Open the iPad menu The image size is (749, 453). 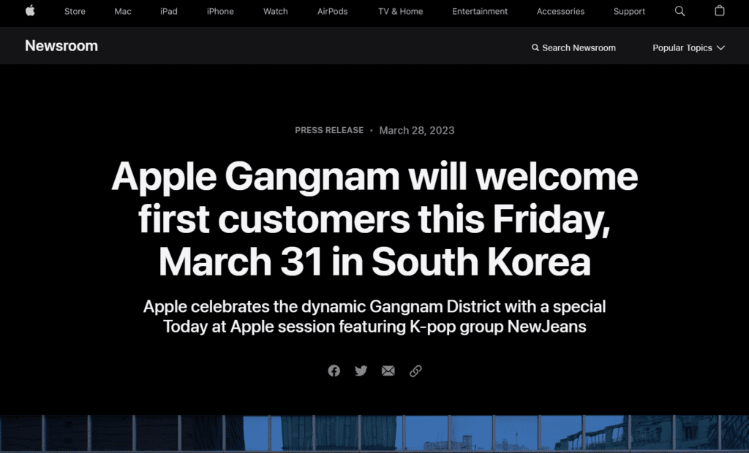pyautogui.click(x=169, y=12)
